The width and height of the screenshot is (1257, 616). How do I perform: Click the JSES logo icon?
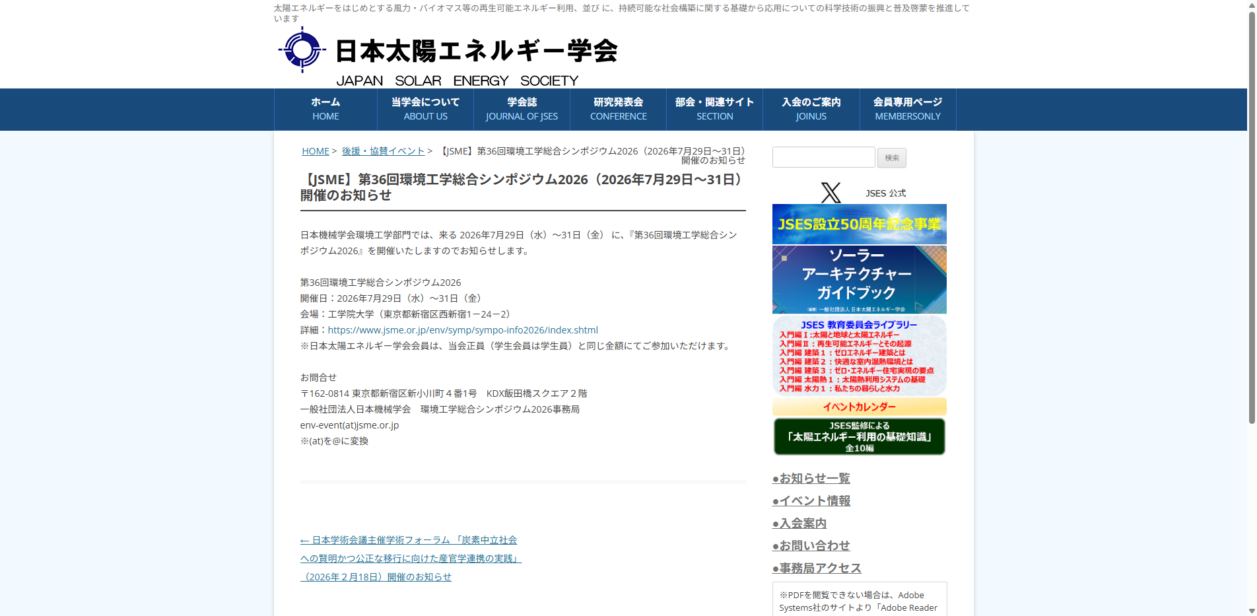(x=303, y=50)
